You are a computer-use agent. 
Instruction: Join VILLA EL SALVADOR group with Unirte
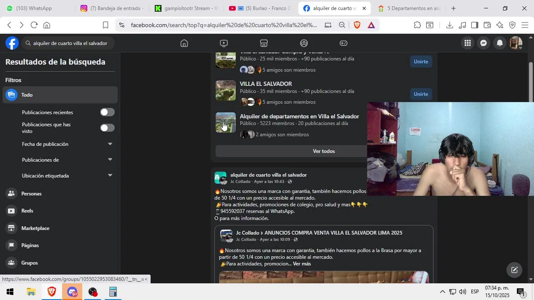[x=421, y=94]
